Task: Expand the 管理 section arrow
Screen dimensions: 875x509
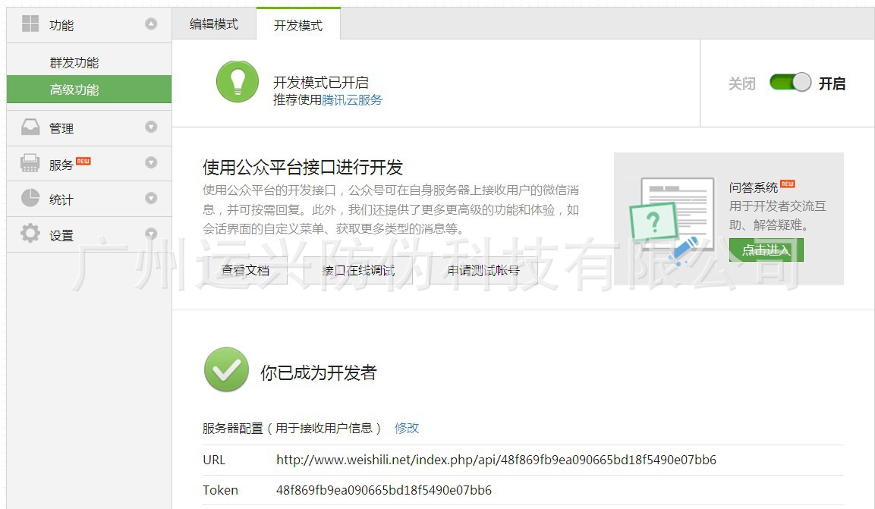Action: [151, 127]
